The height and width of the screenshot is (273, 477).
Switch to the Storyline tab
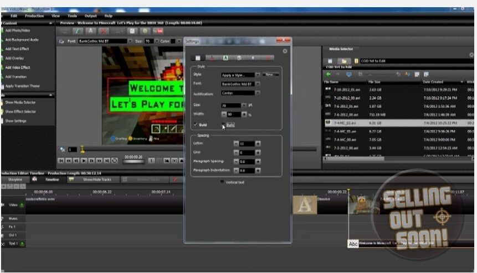15,180
